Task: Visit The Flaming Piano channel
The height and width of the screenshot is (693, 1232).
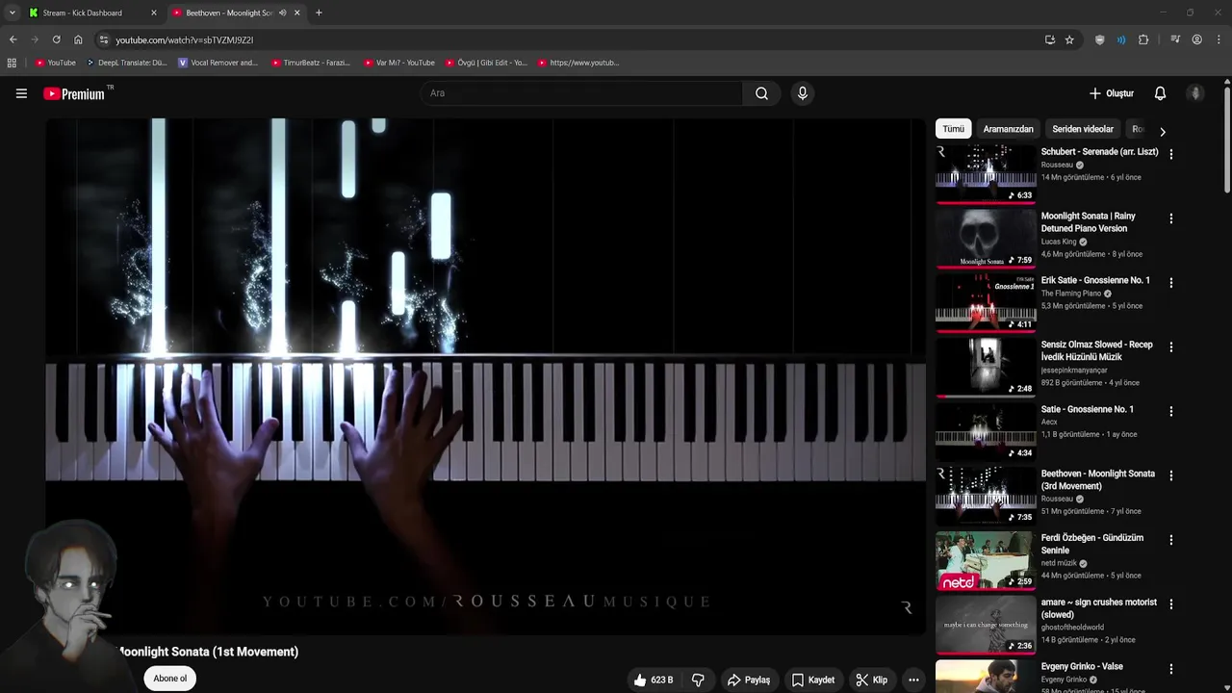Action: pos(1070,294)
